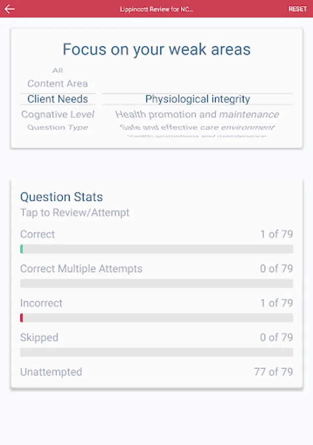This screenshot has height=445, width=313.
Task: Select Physiological integrity option
Action: point(197,99)
